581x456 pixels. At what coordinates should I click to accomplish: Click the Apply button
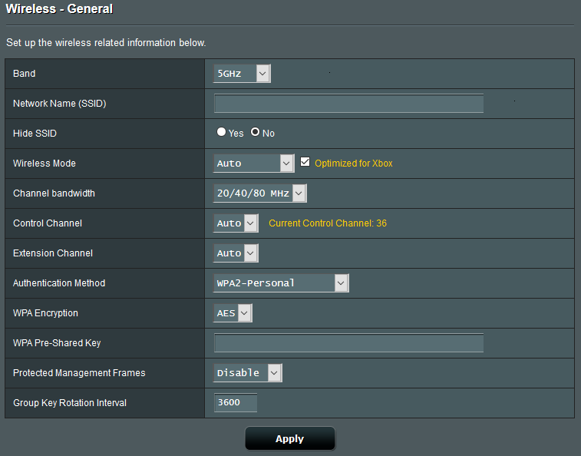click(x=290, y=438)
